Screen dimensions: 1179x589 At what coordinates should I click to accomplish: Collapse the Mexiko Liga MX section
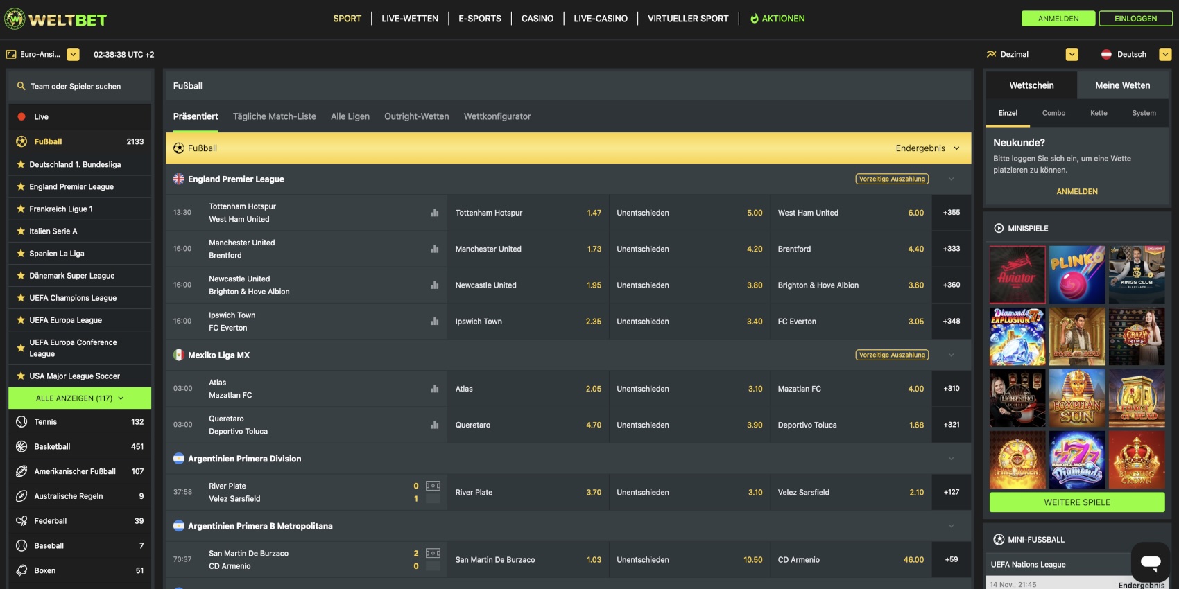(x=951, y=355)
